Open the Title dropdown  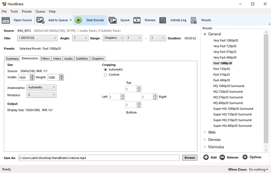[37, 38]
